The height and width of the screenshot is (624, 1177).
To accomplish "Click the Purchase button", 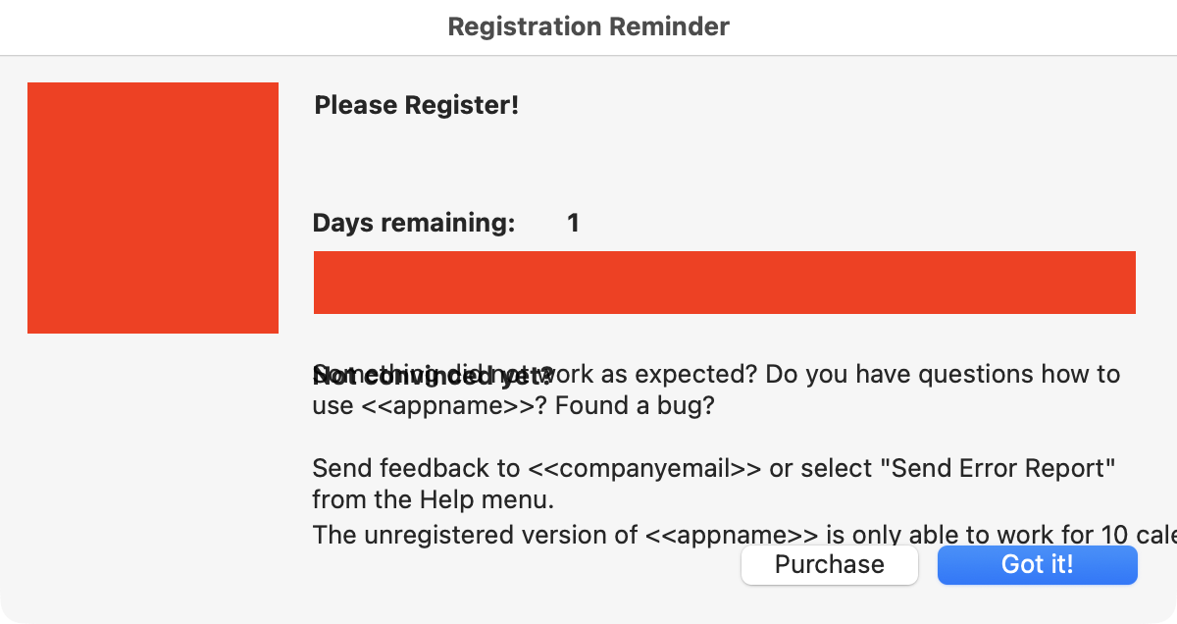I will pyautogui.click(x=829, y=565).
